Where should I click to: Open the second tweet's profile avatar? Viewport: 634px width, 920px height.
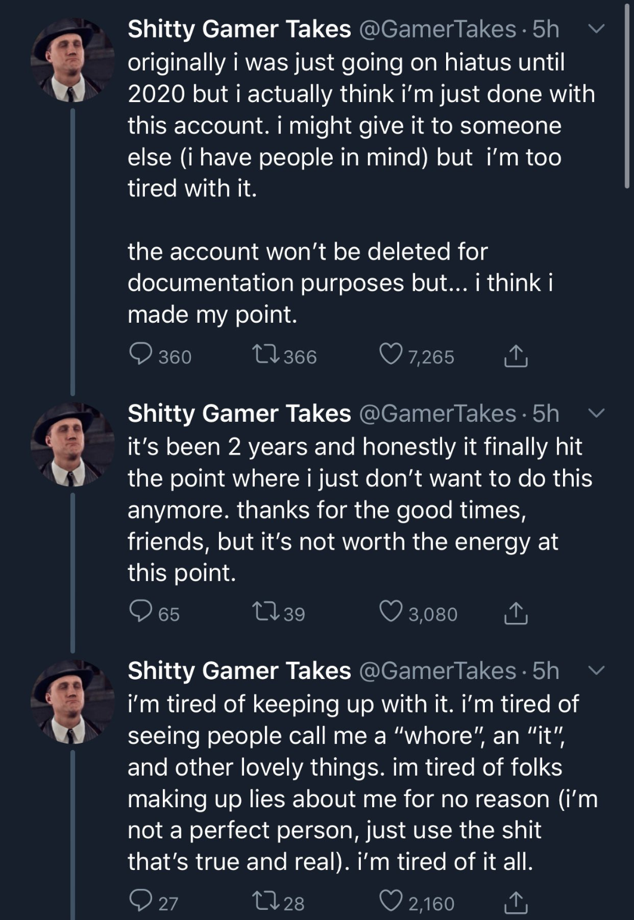coord(72,444)
